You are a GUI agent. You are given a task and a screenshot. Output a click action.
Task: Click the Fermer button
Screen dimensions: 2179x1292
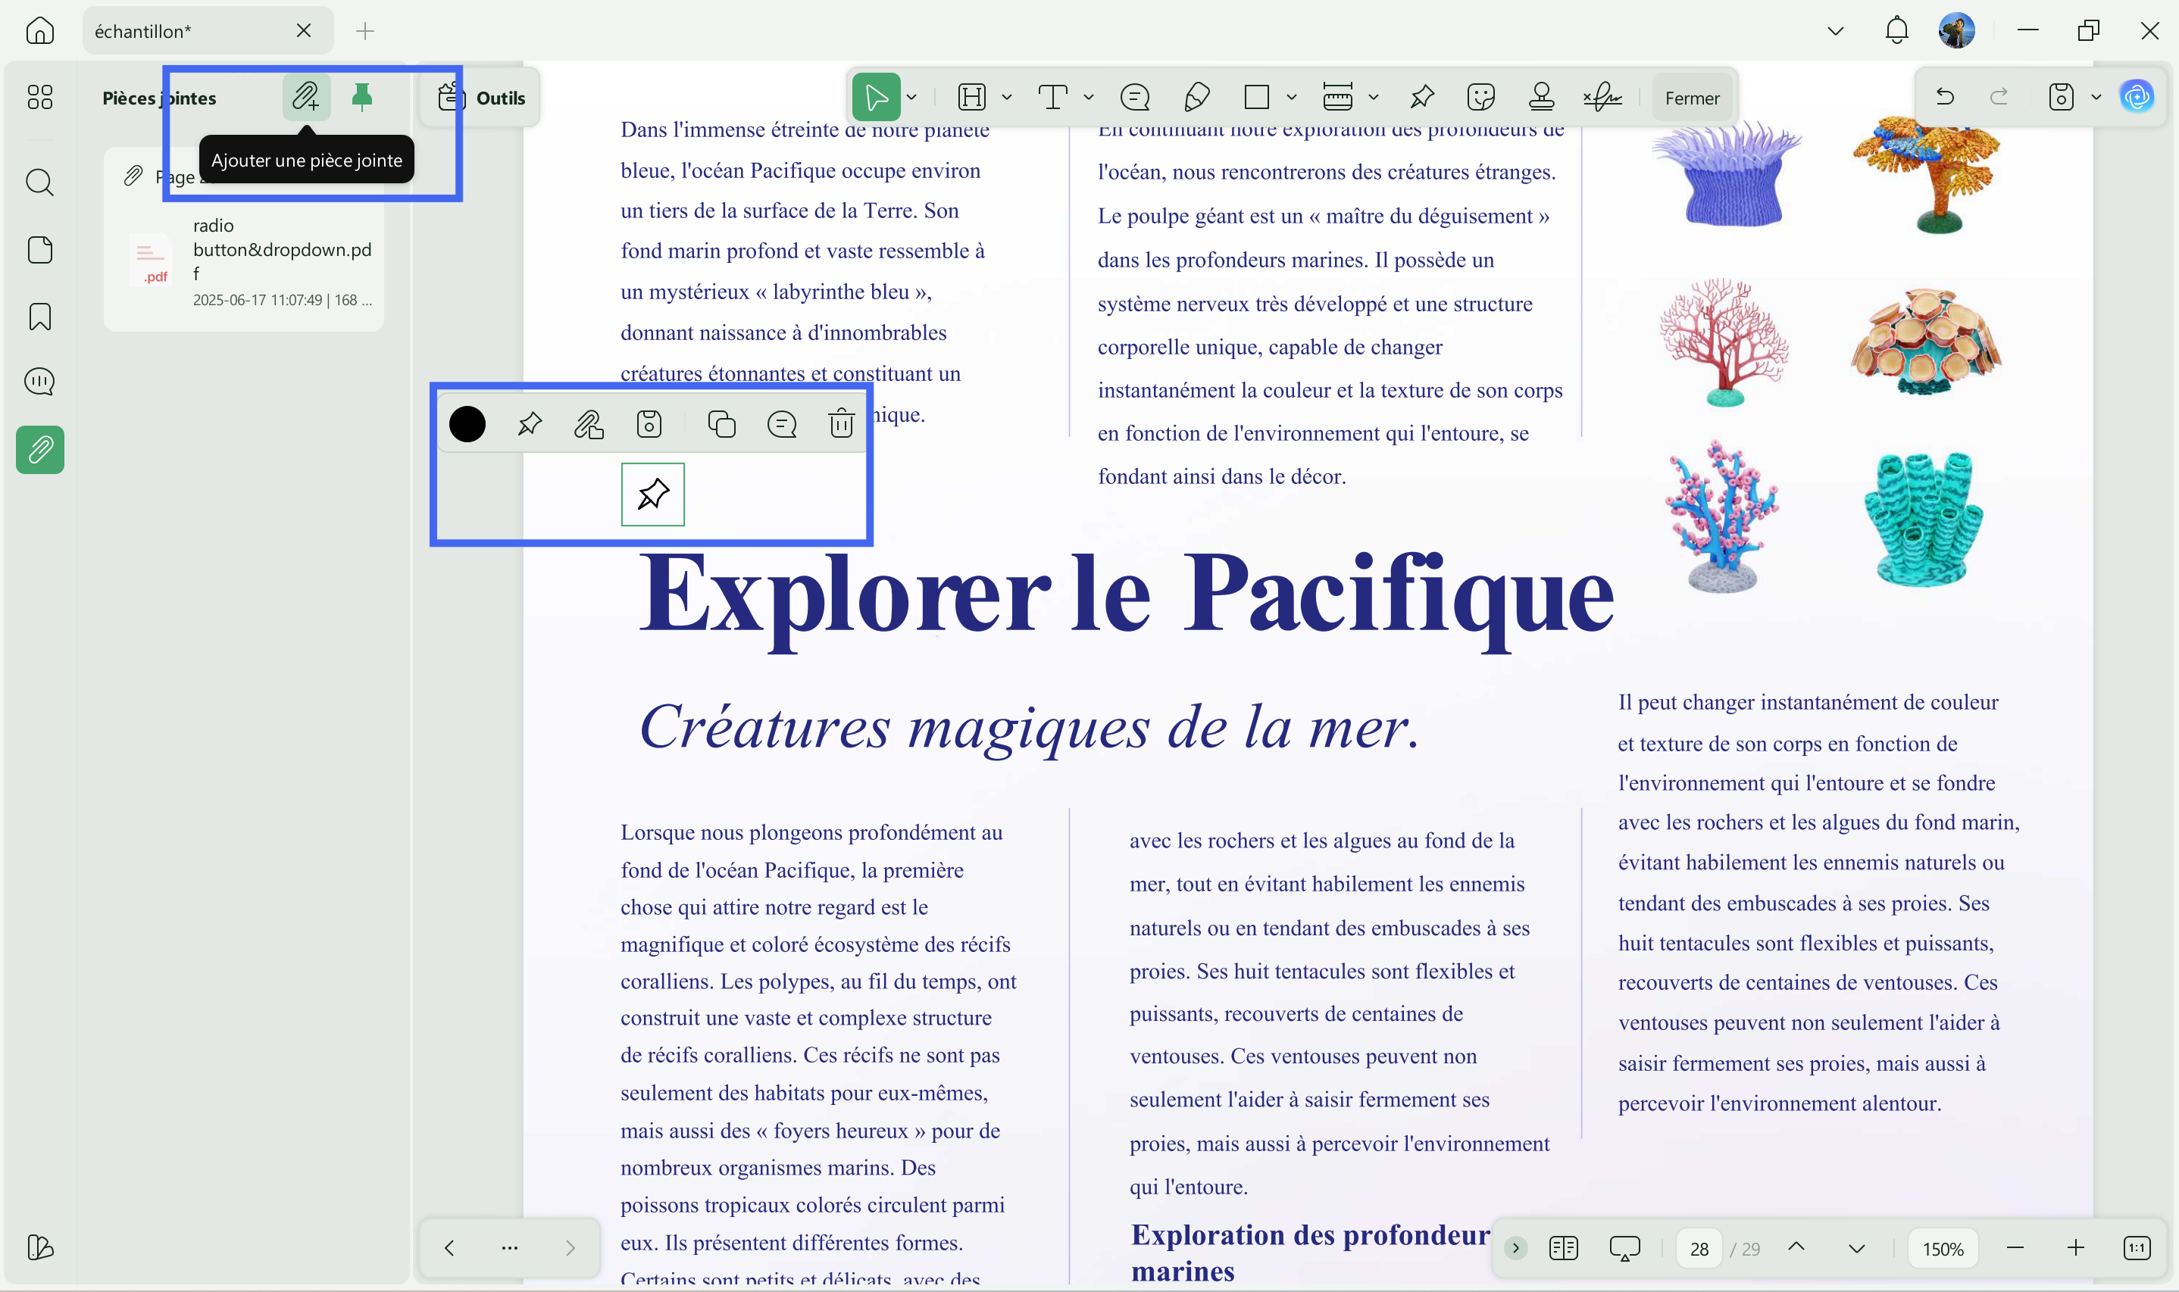coord(1692,98)
